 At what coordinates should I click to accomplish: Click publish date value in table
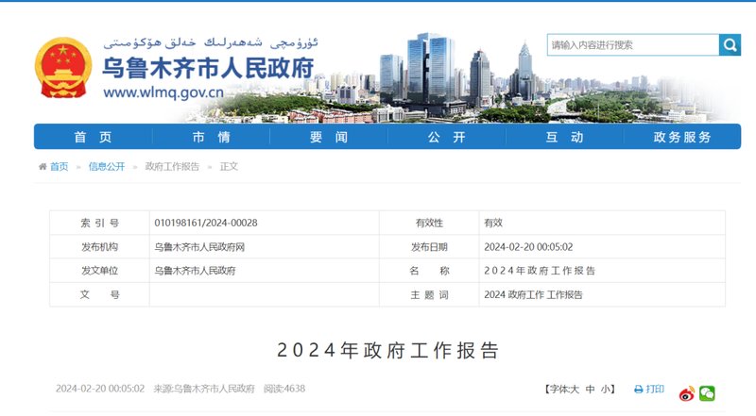pos(528,247)
